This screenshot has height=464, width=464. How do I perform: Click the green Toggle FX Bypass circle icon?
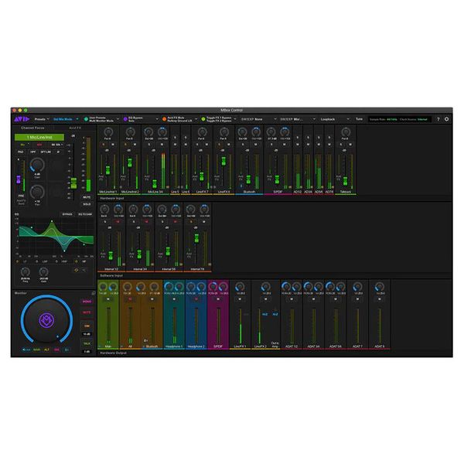[203, 119]
